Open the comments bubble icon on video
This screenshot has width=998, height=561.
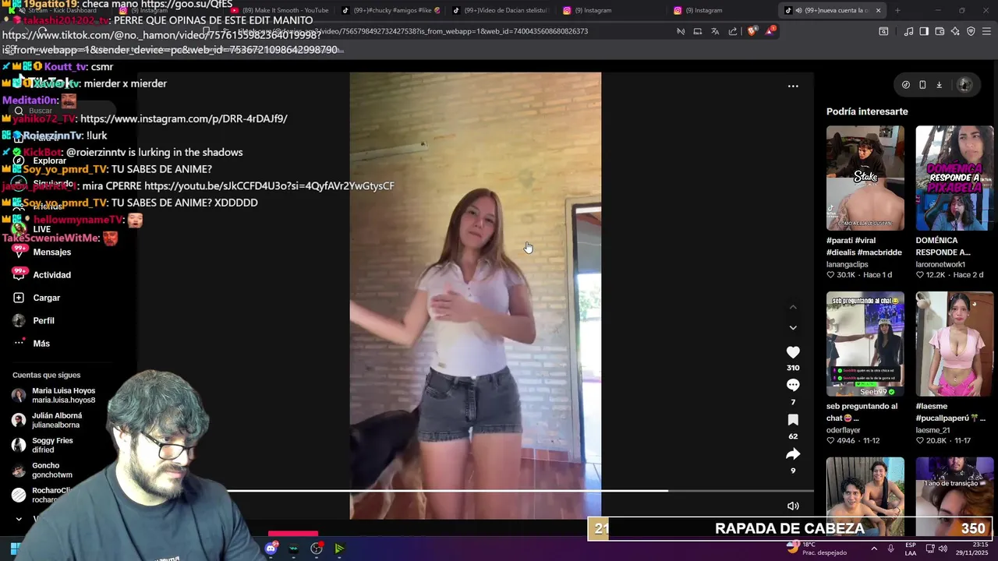point(793,385)
